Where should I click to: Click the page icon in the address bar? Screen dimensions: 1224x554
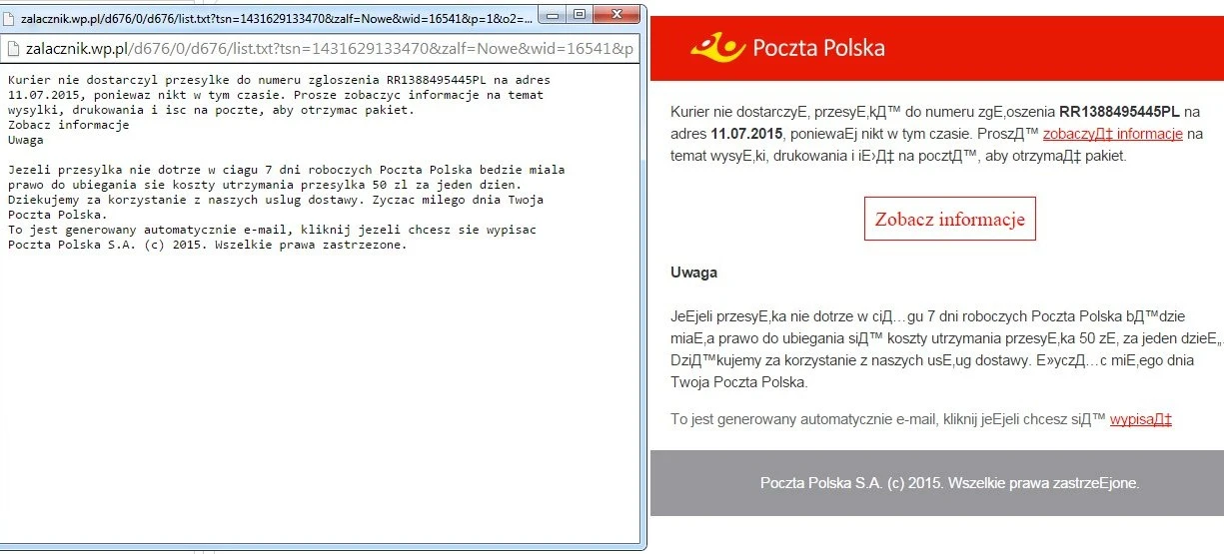click(x=11, y=48)
